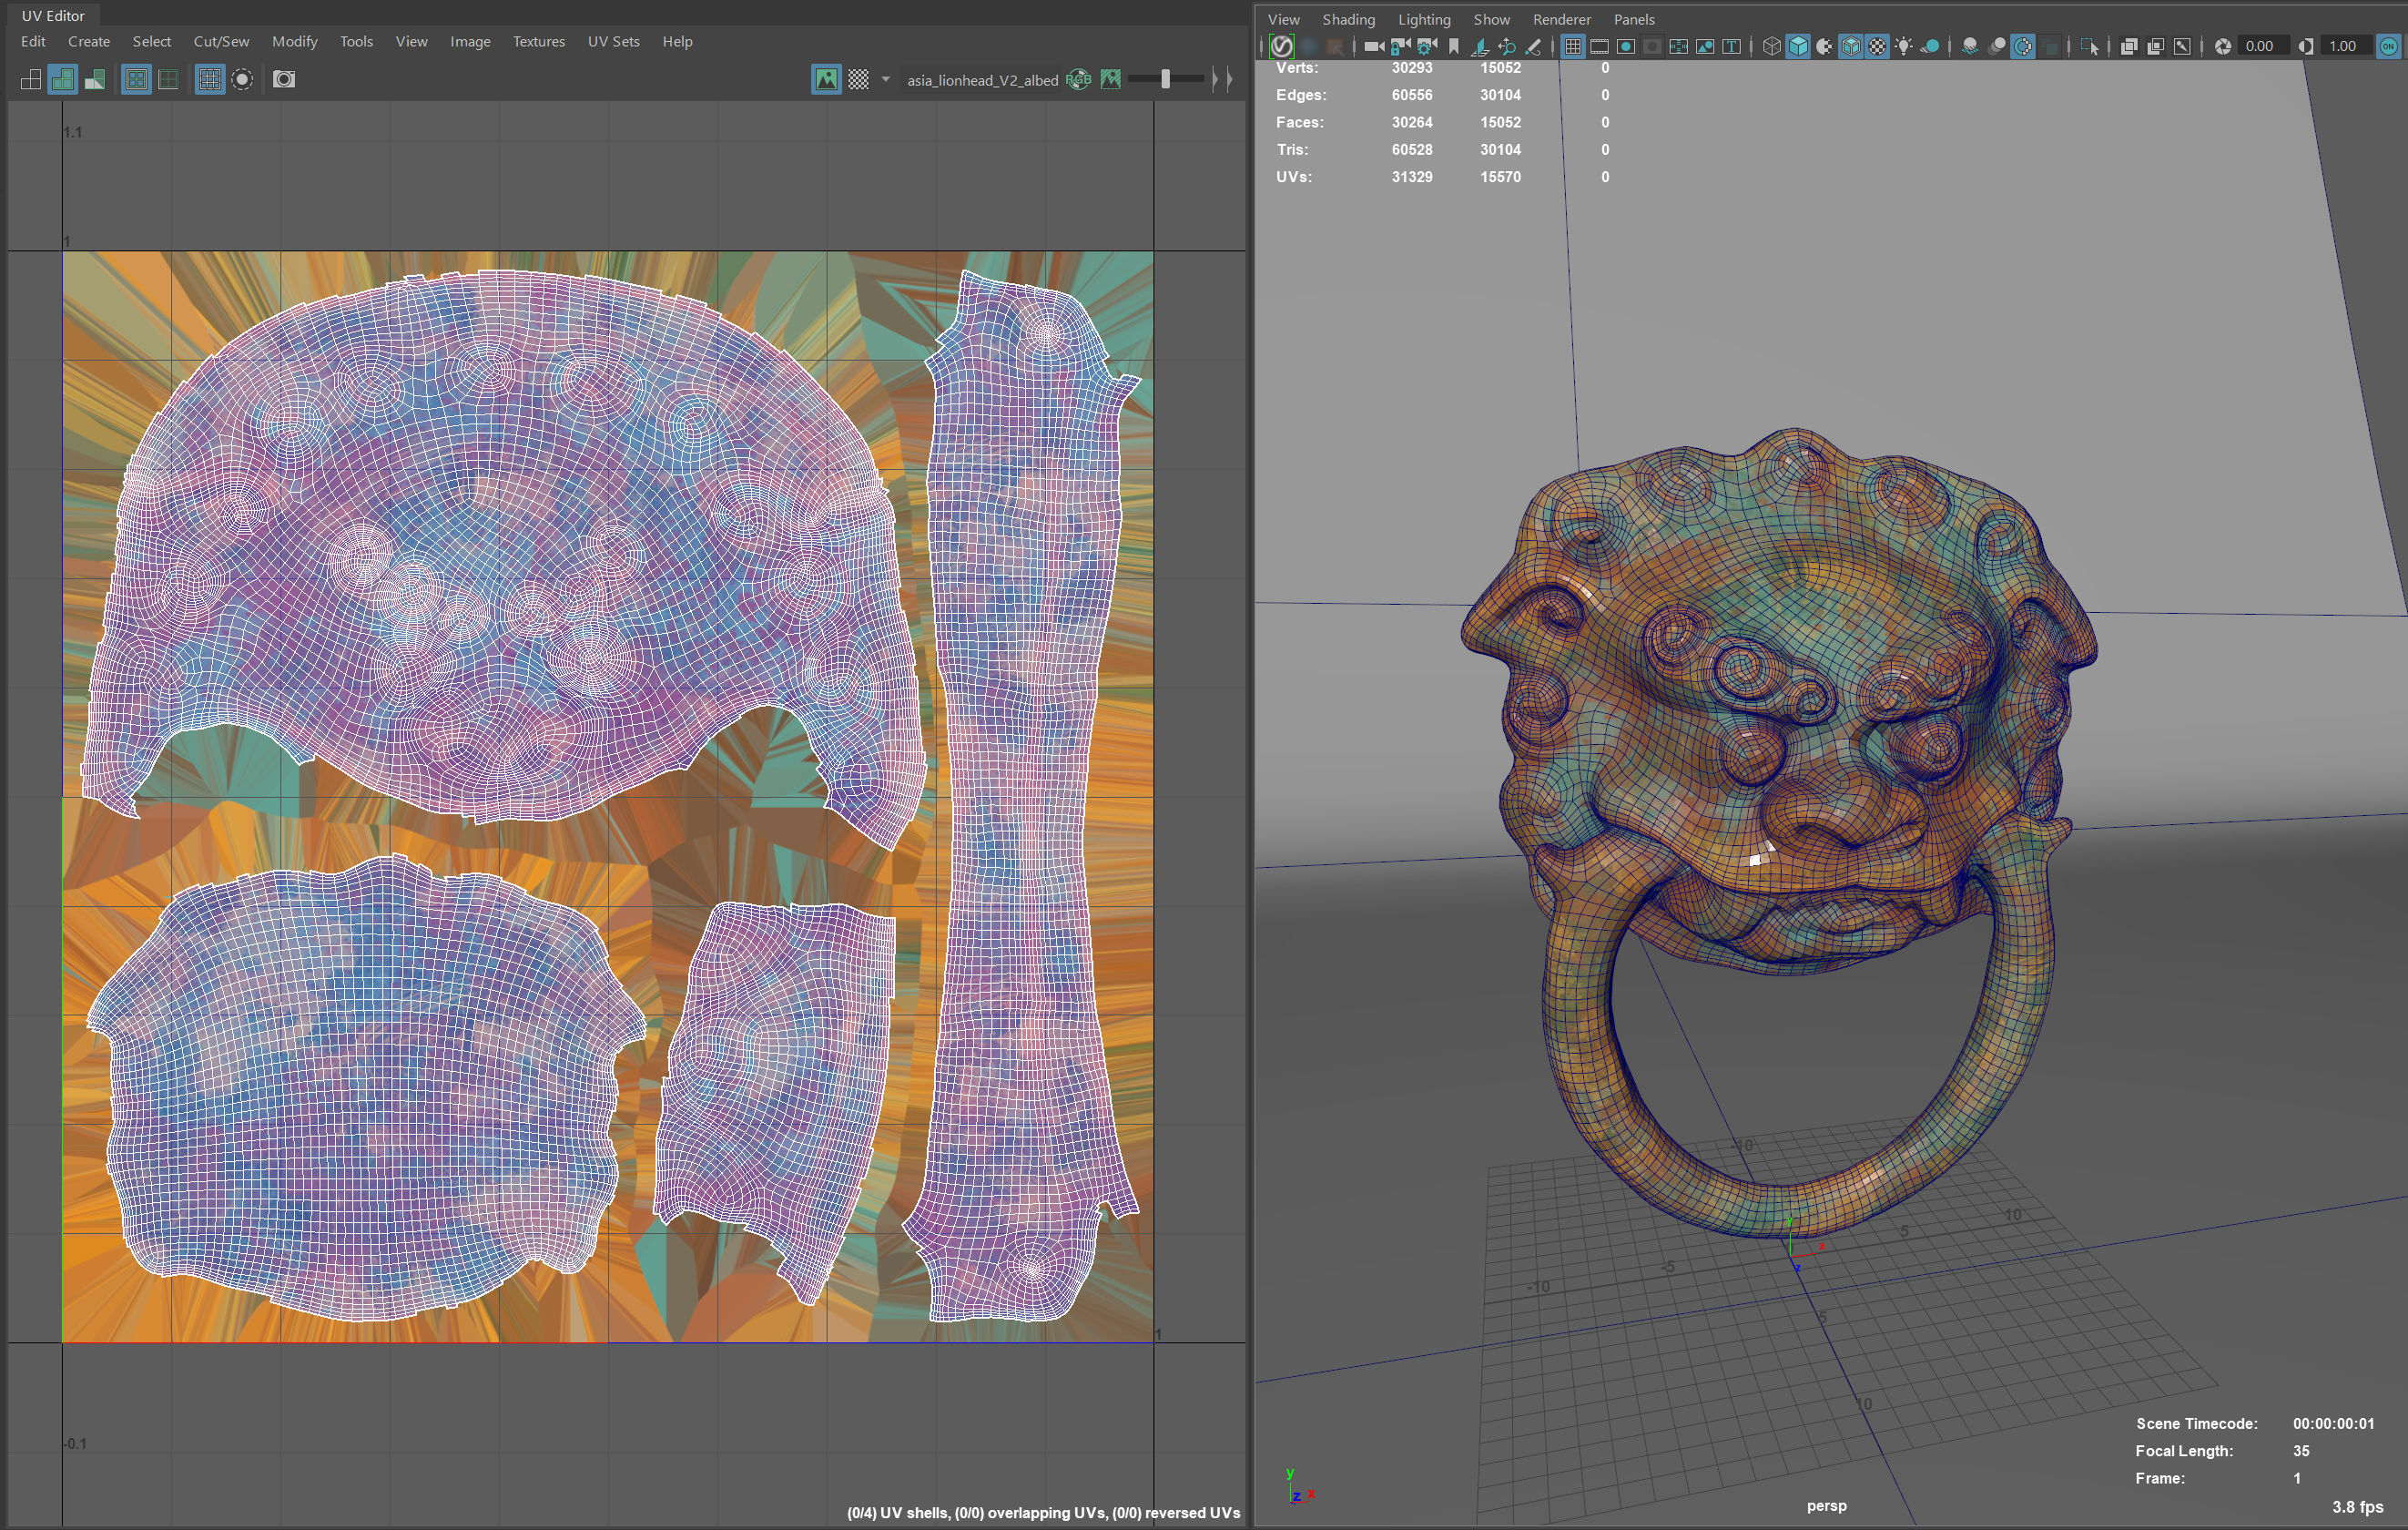The height and width of the screenshot is (1530, 2408).
Task: Toggle 2D pan/zoom icon
Action: (1506, 46)
